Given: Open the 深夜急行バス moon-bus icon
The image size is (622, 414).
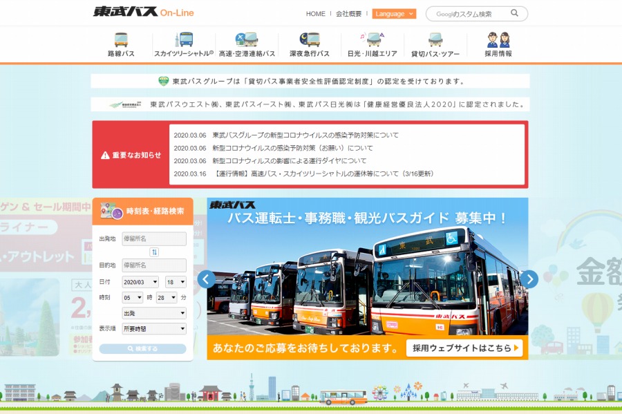Looking at the screenshot, I should click(x=310, y=39).
